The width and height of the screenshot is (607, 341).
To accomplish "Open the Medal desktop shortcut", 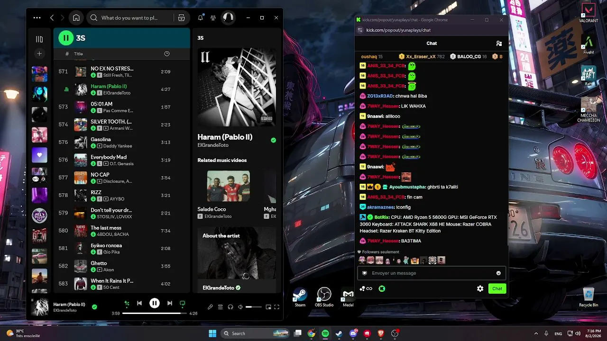I will click(x=348, y=297).
